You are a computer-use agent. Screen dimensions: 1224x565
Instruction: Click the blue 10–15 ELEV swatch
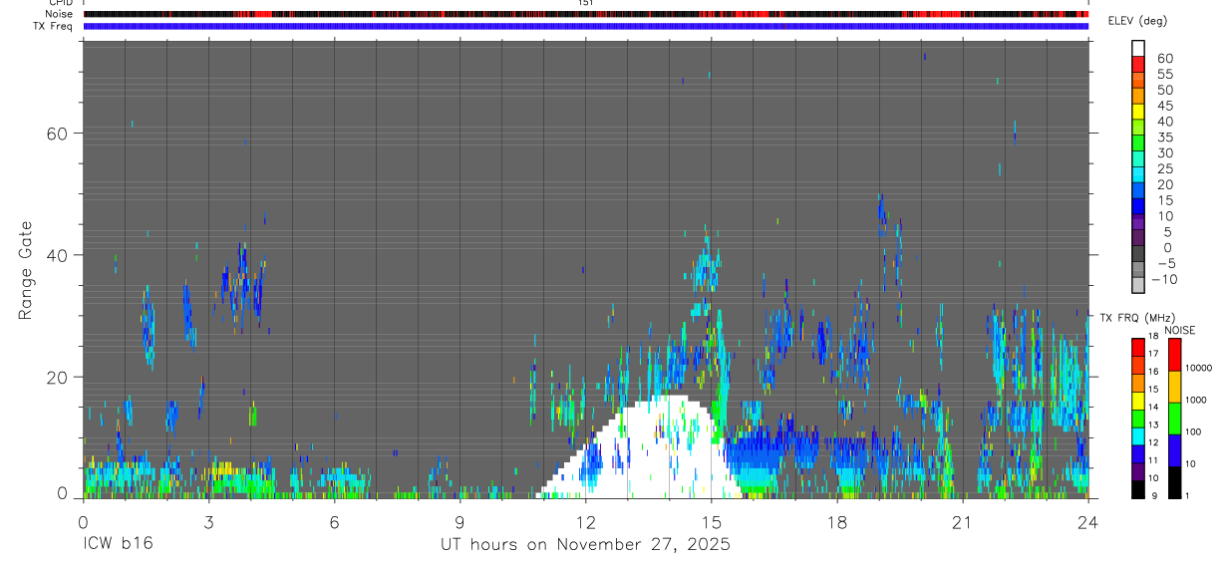click(1139, 207)
